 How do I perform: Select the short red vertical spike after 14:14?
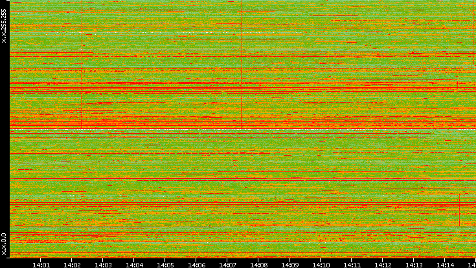[x=460, y=210]
